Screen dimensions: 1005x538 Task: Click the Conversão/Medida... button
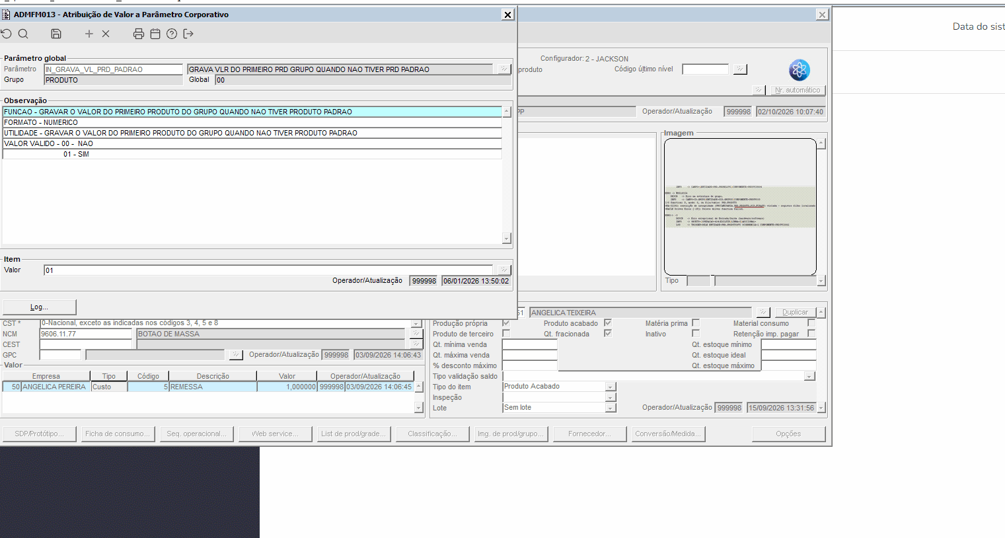[x=667, y=434]
